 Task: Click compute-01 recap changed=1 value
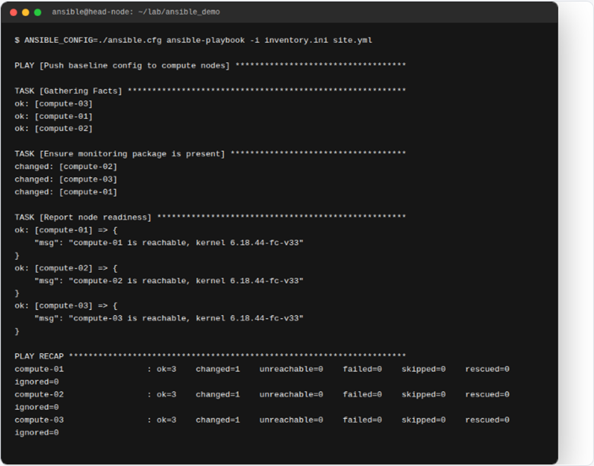(218, 369)
